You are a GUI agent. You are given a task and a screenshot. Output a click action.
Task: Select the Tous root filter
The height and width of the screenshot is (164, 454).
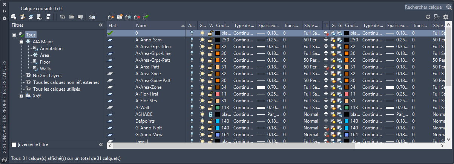tap(31, 35)
